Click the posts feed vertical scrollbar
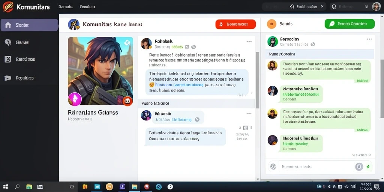The height and width of the screenshot is (192, 384). (257, 80)
